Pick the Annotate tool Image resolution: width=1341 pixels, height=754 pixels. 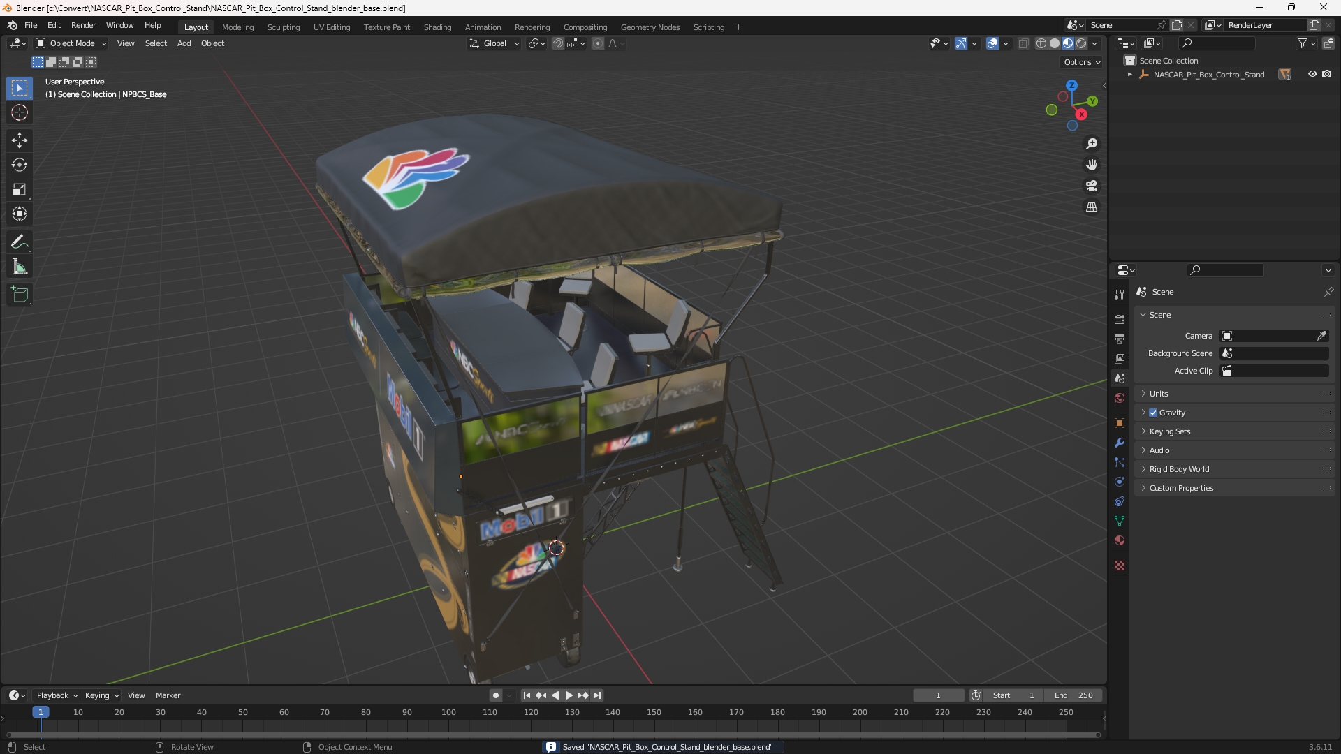click(20, 242)
